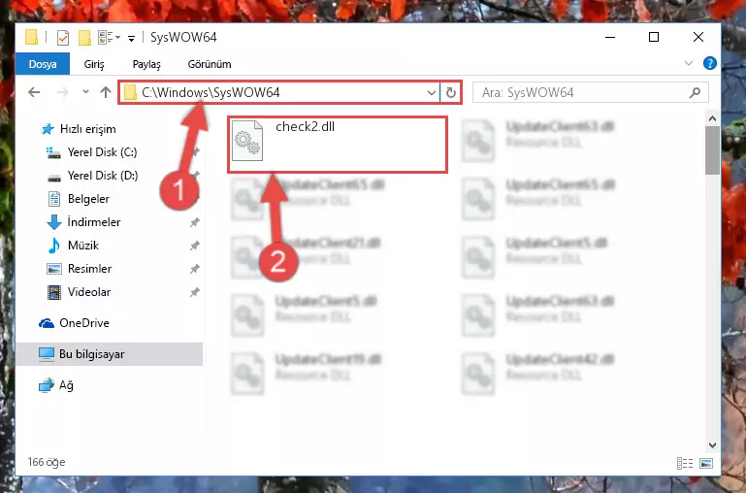This screenshot has width=746, height=493.
Task: Click the scroll up arrow in the file list
Action: 712,118
